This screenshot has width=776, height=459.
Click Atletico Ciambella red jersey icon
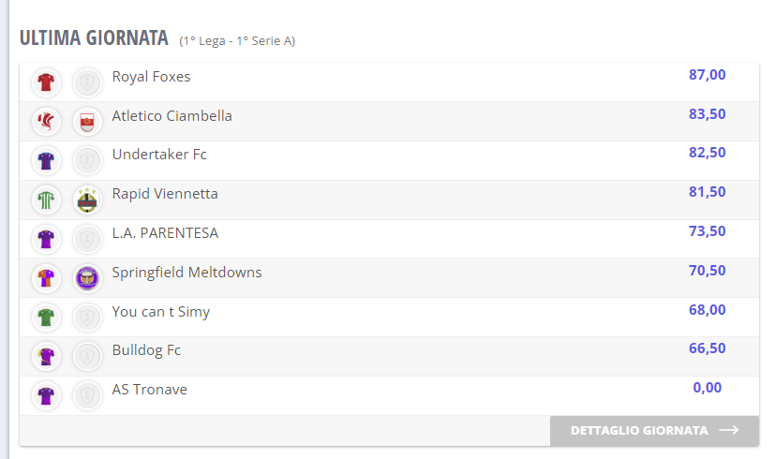(46, 122)
